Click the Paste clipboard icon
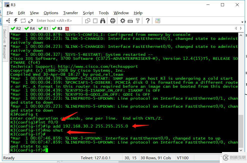Viewport: 247px width, 163px height. [95, 21]
